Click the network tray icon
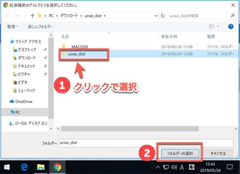Image resolution: width=240 pixels, height=174 pixels. click(166, 167)
